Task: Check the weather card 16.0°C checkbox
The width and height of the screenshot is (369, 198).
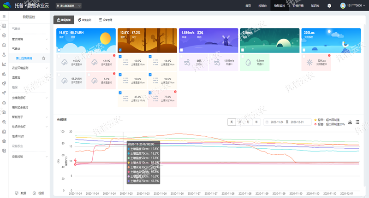Action: pyautogui.click(x=59, y=50)
